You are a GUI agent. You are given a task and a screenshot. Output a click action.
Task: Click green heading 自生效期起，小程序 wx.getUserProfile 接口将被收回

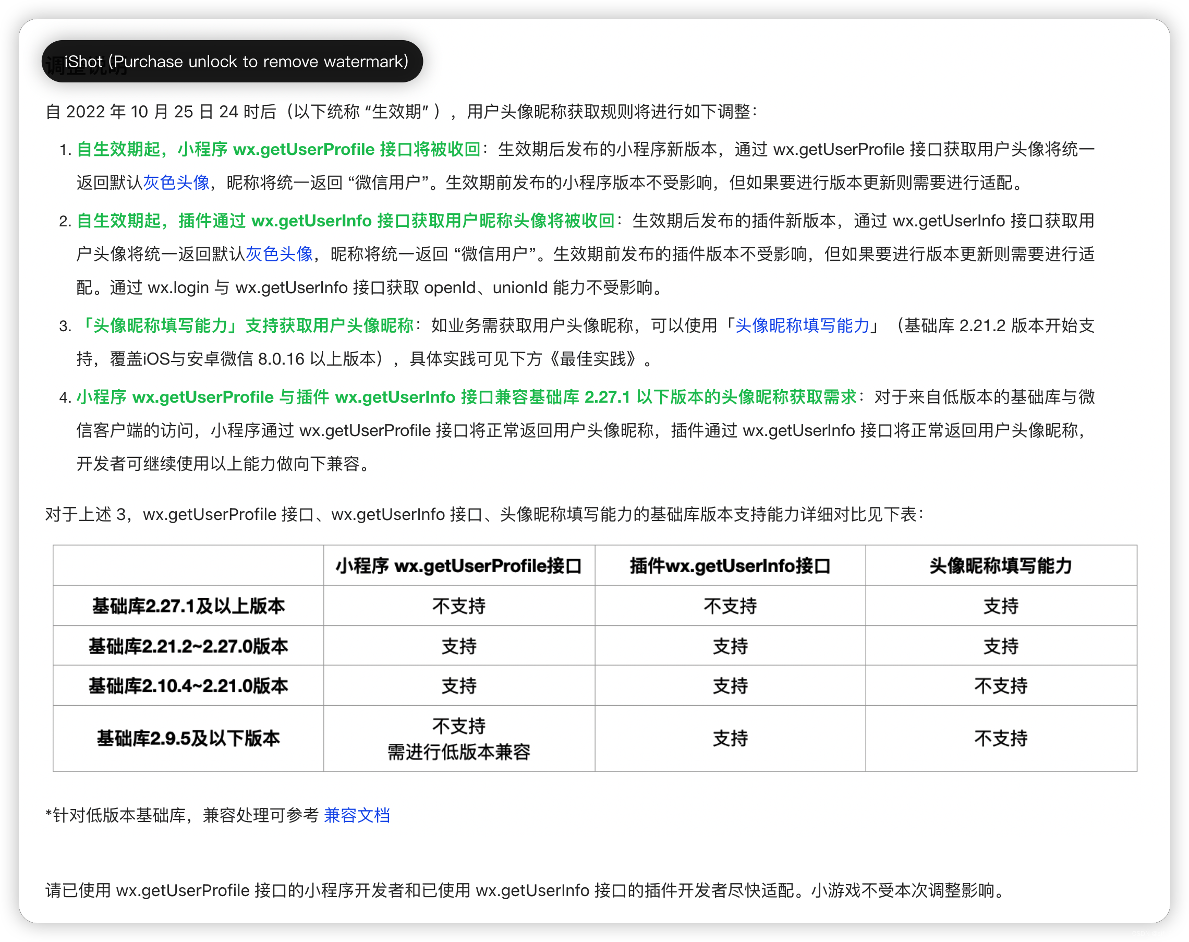coord(278,150)
